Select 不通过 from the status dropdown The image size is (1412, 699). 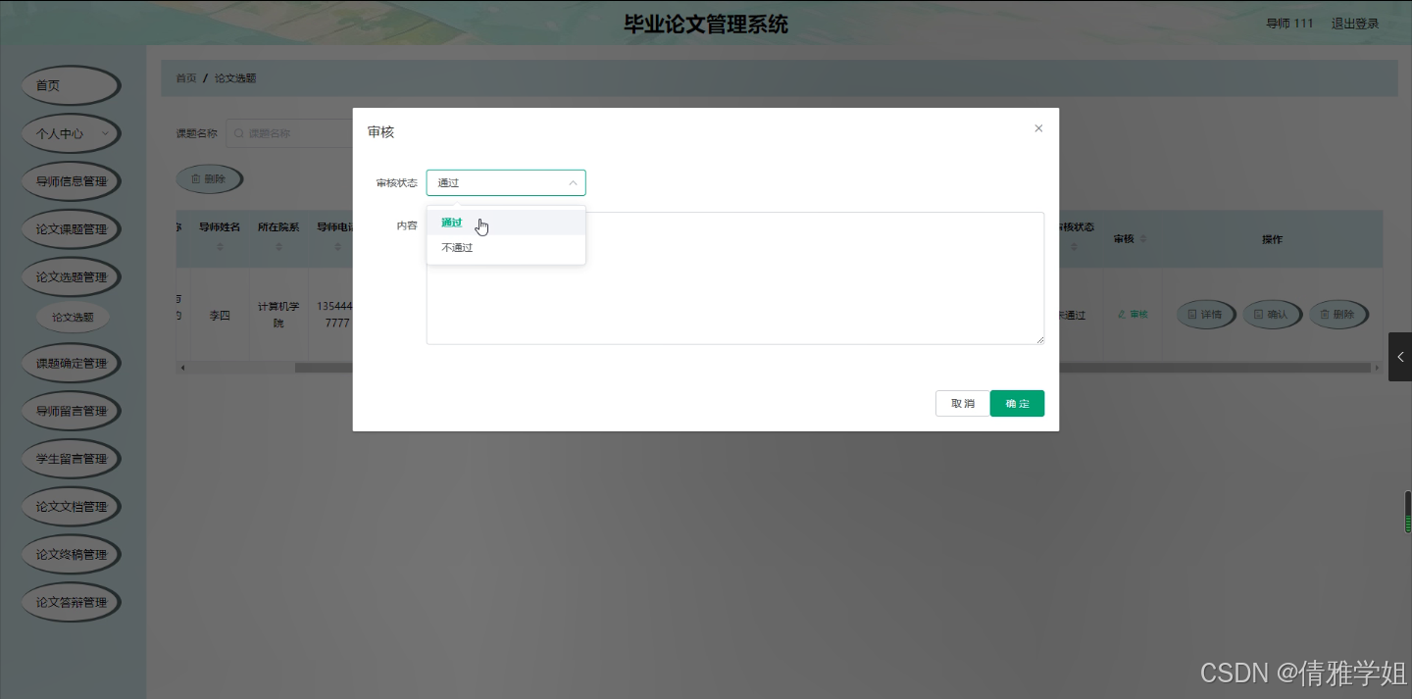tap(457, 247)
